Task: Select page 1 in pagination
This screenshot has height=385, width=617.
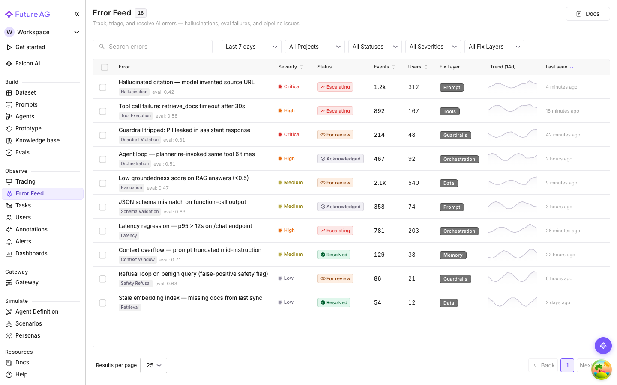Action: [x=567, y=365]
